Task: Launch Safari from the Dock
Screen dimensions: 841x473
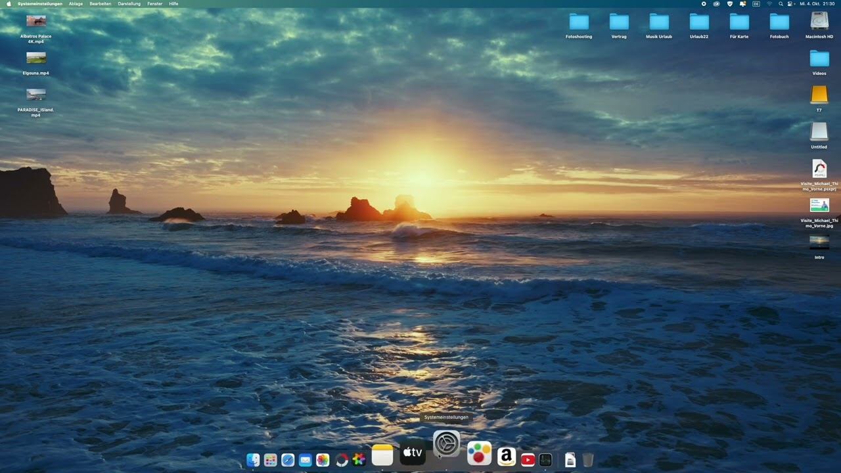Action: coord(288,460)
